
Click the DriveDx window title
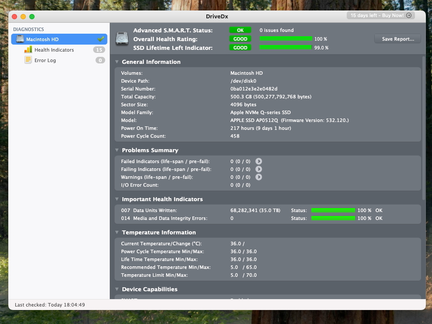point(217,16)
